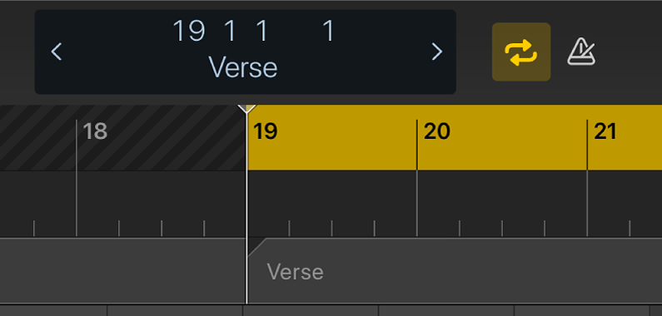Click the tick value in position display
662x316 pixels.
328,31
